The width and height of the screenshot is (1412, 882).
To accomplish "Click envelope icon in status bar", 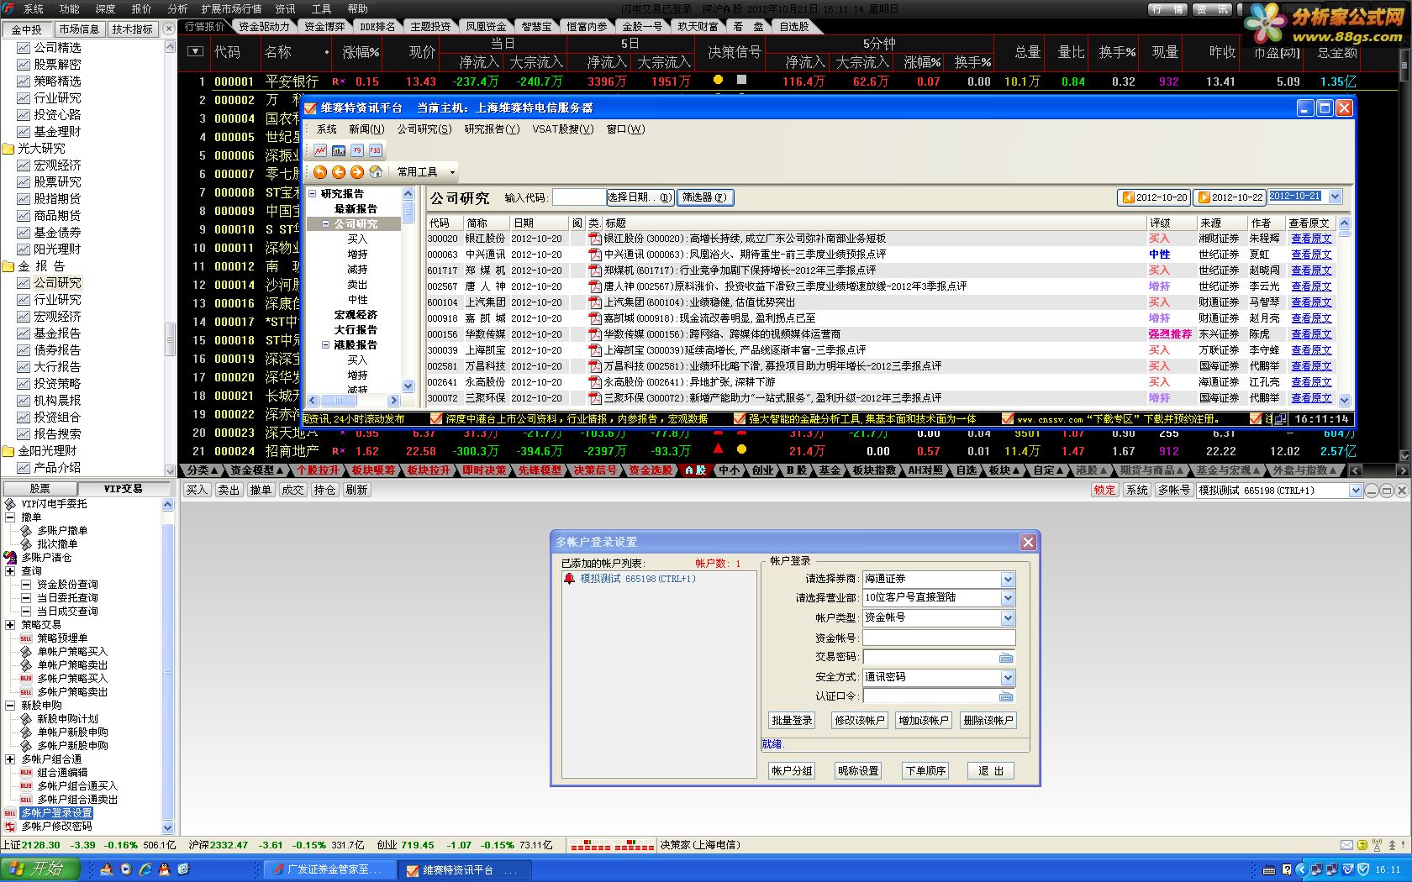I will [x=1346, y=845].
